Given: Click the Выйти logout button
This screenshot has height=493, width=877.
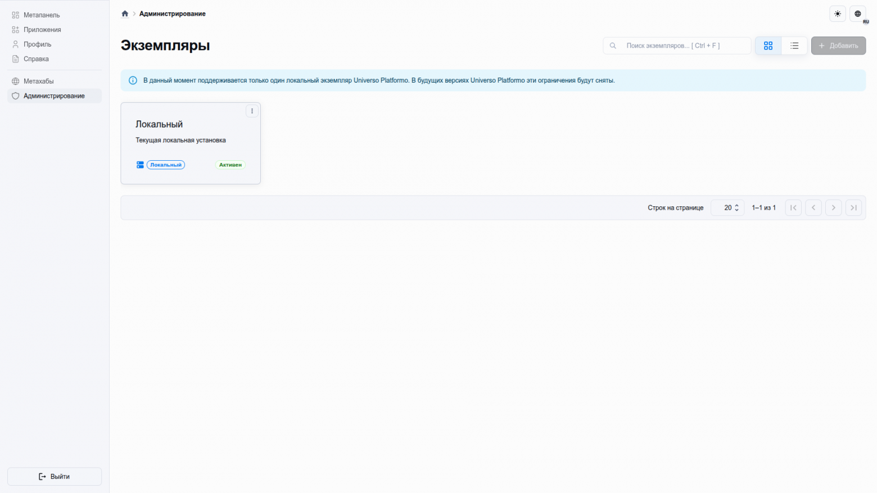Looking at the screenshot, I should 55,476.
